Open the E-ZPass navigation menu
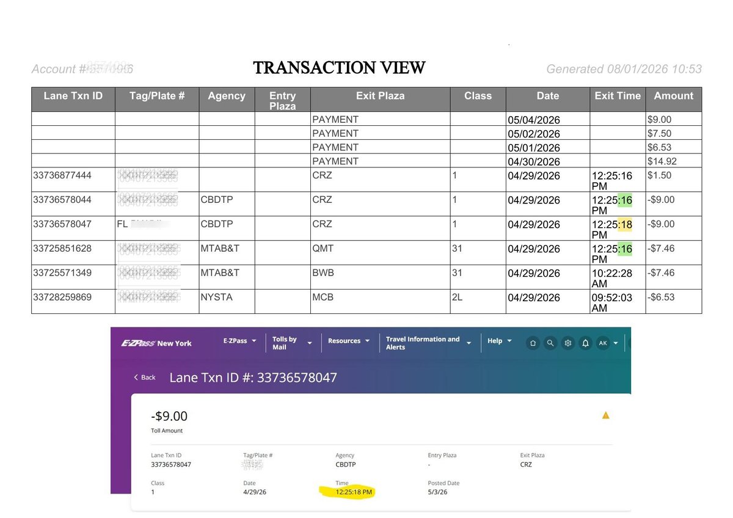 (239, 341)
